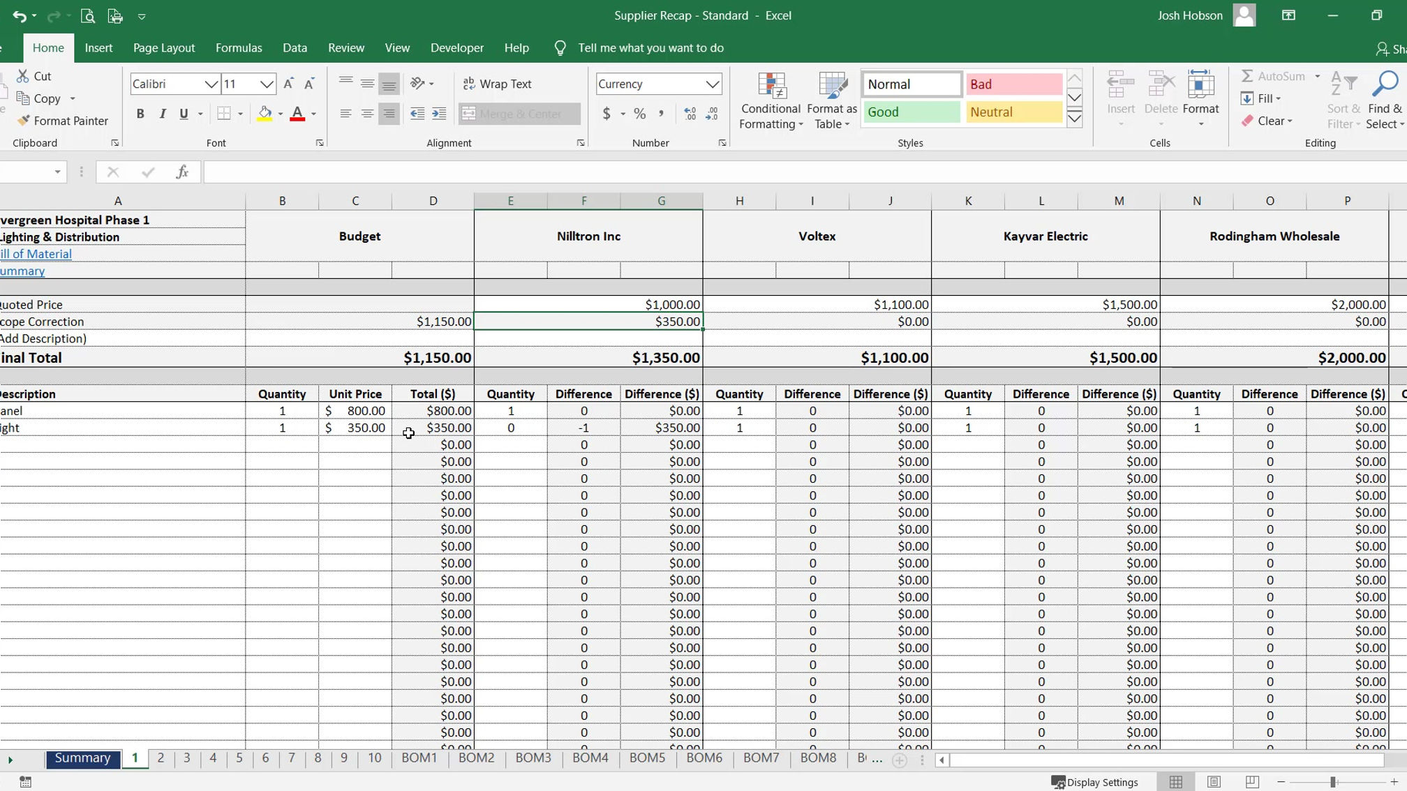
Task: Apply the fill color bucket icon
Action: [265, 114]
